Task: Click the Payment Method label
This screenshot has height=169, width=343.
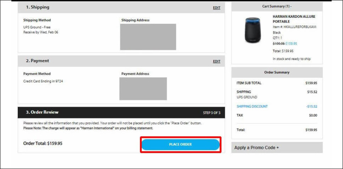Action: [x=37, y=74]
